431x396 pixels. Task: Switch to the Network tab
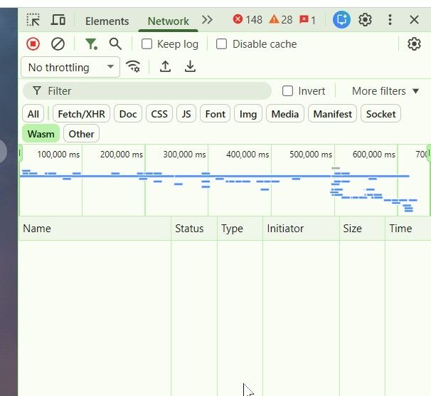[x=169, y=21]
